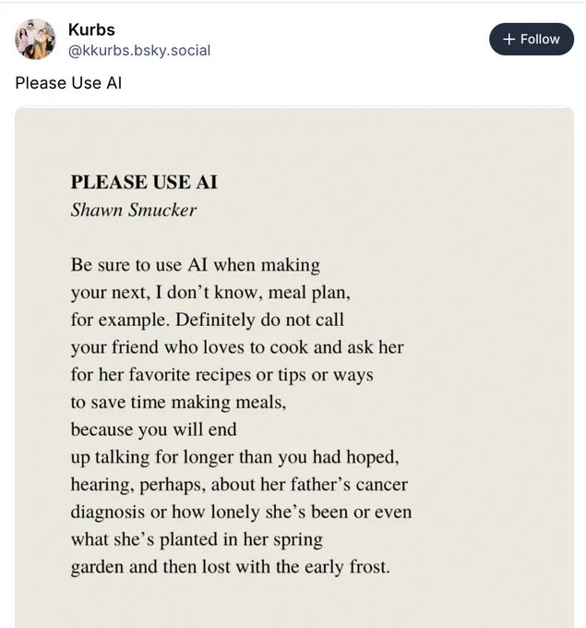Viewport: 586px width, 628px height.
Task: Follow the Kurbs account
Action: (532, 39)
